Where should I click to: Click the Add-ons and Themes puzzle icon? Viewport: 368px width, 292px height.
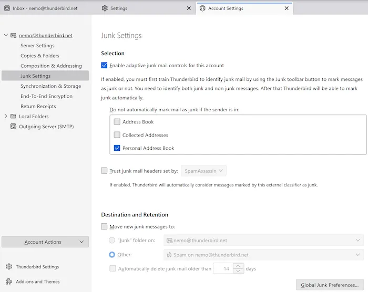[x=9, y=281]
